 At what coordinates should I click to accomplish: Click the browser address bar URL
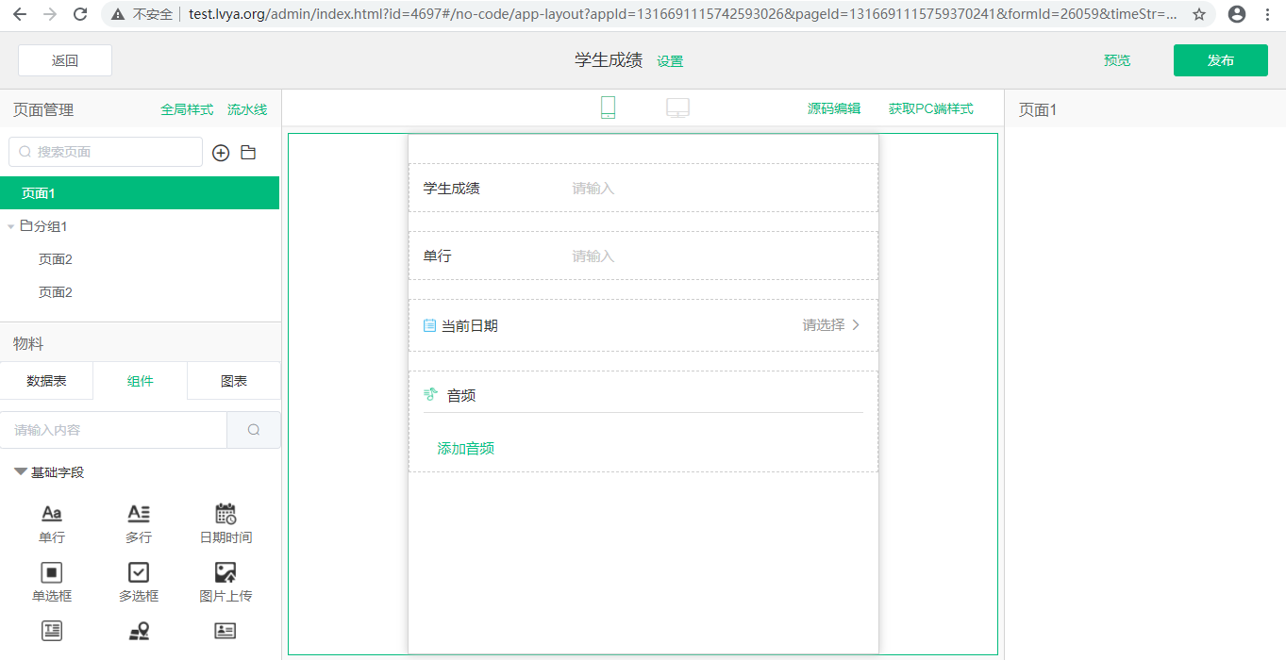coord(682,14)
